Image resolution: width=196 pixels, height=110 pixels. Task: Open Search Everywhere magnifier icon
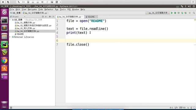click(x=194, y=13)
